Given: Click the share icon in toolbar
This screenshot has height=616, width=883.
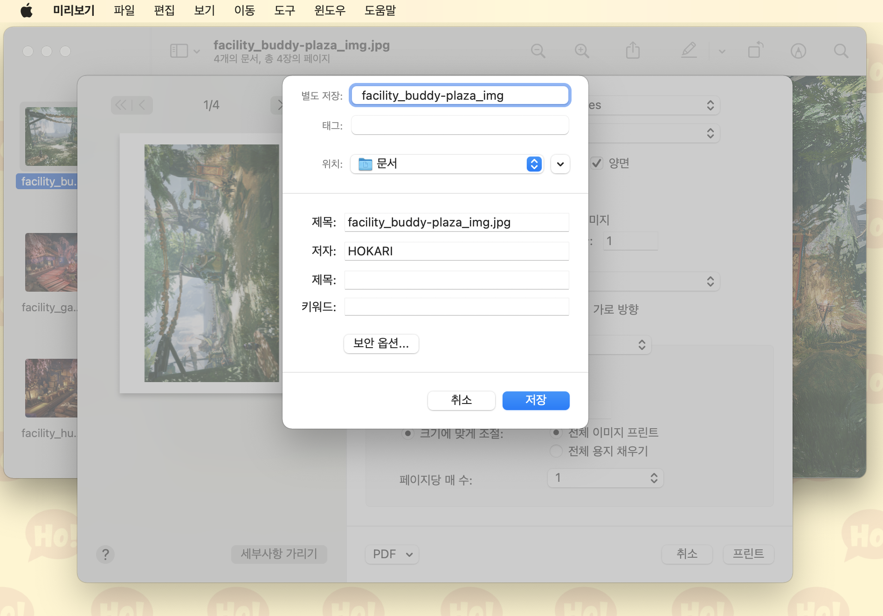Looking at the screenshot, I should click(633, 50).
